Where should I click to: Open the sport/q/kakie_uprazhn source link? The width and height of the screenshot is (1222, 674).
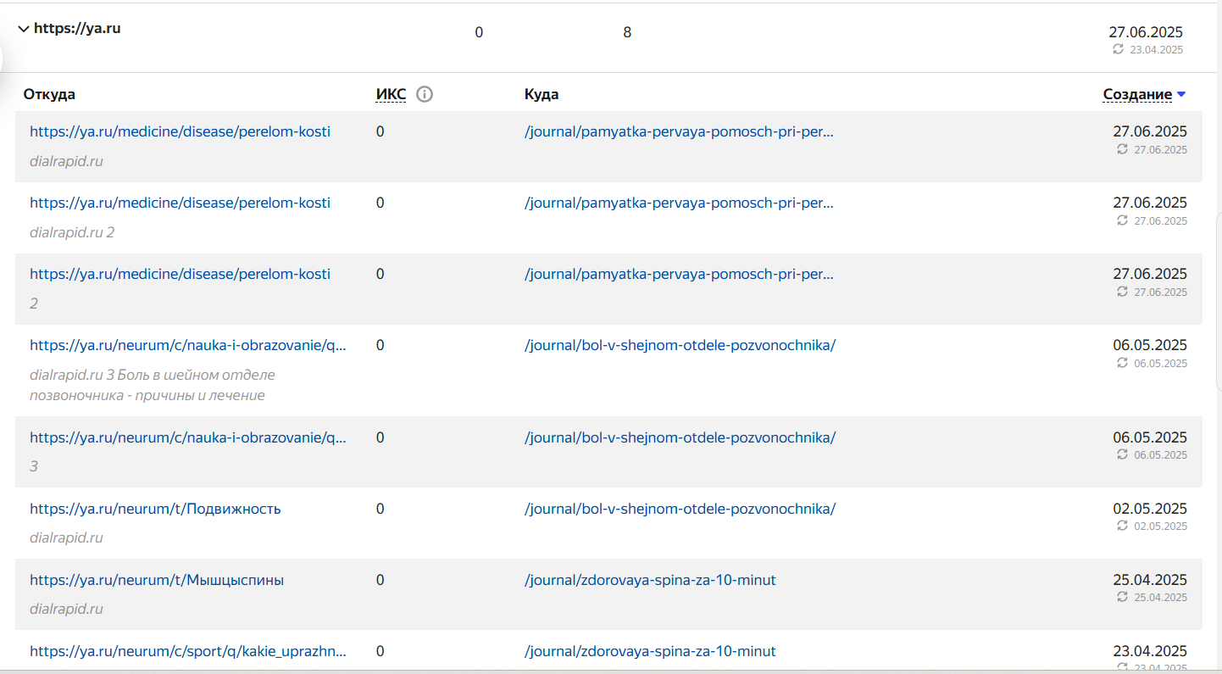[188, 651]
